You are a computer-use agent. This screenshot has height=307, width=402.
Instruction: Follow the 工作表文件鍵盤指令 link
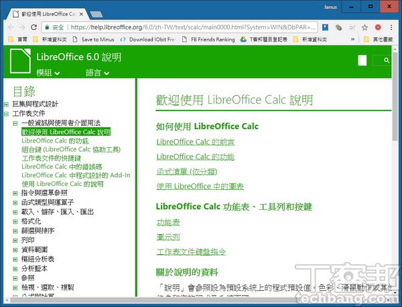[191, 252]
